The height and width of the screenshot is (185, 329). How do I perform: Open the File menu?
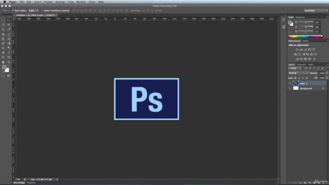[22, 2]
